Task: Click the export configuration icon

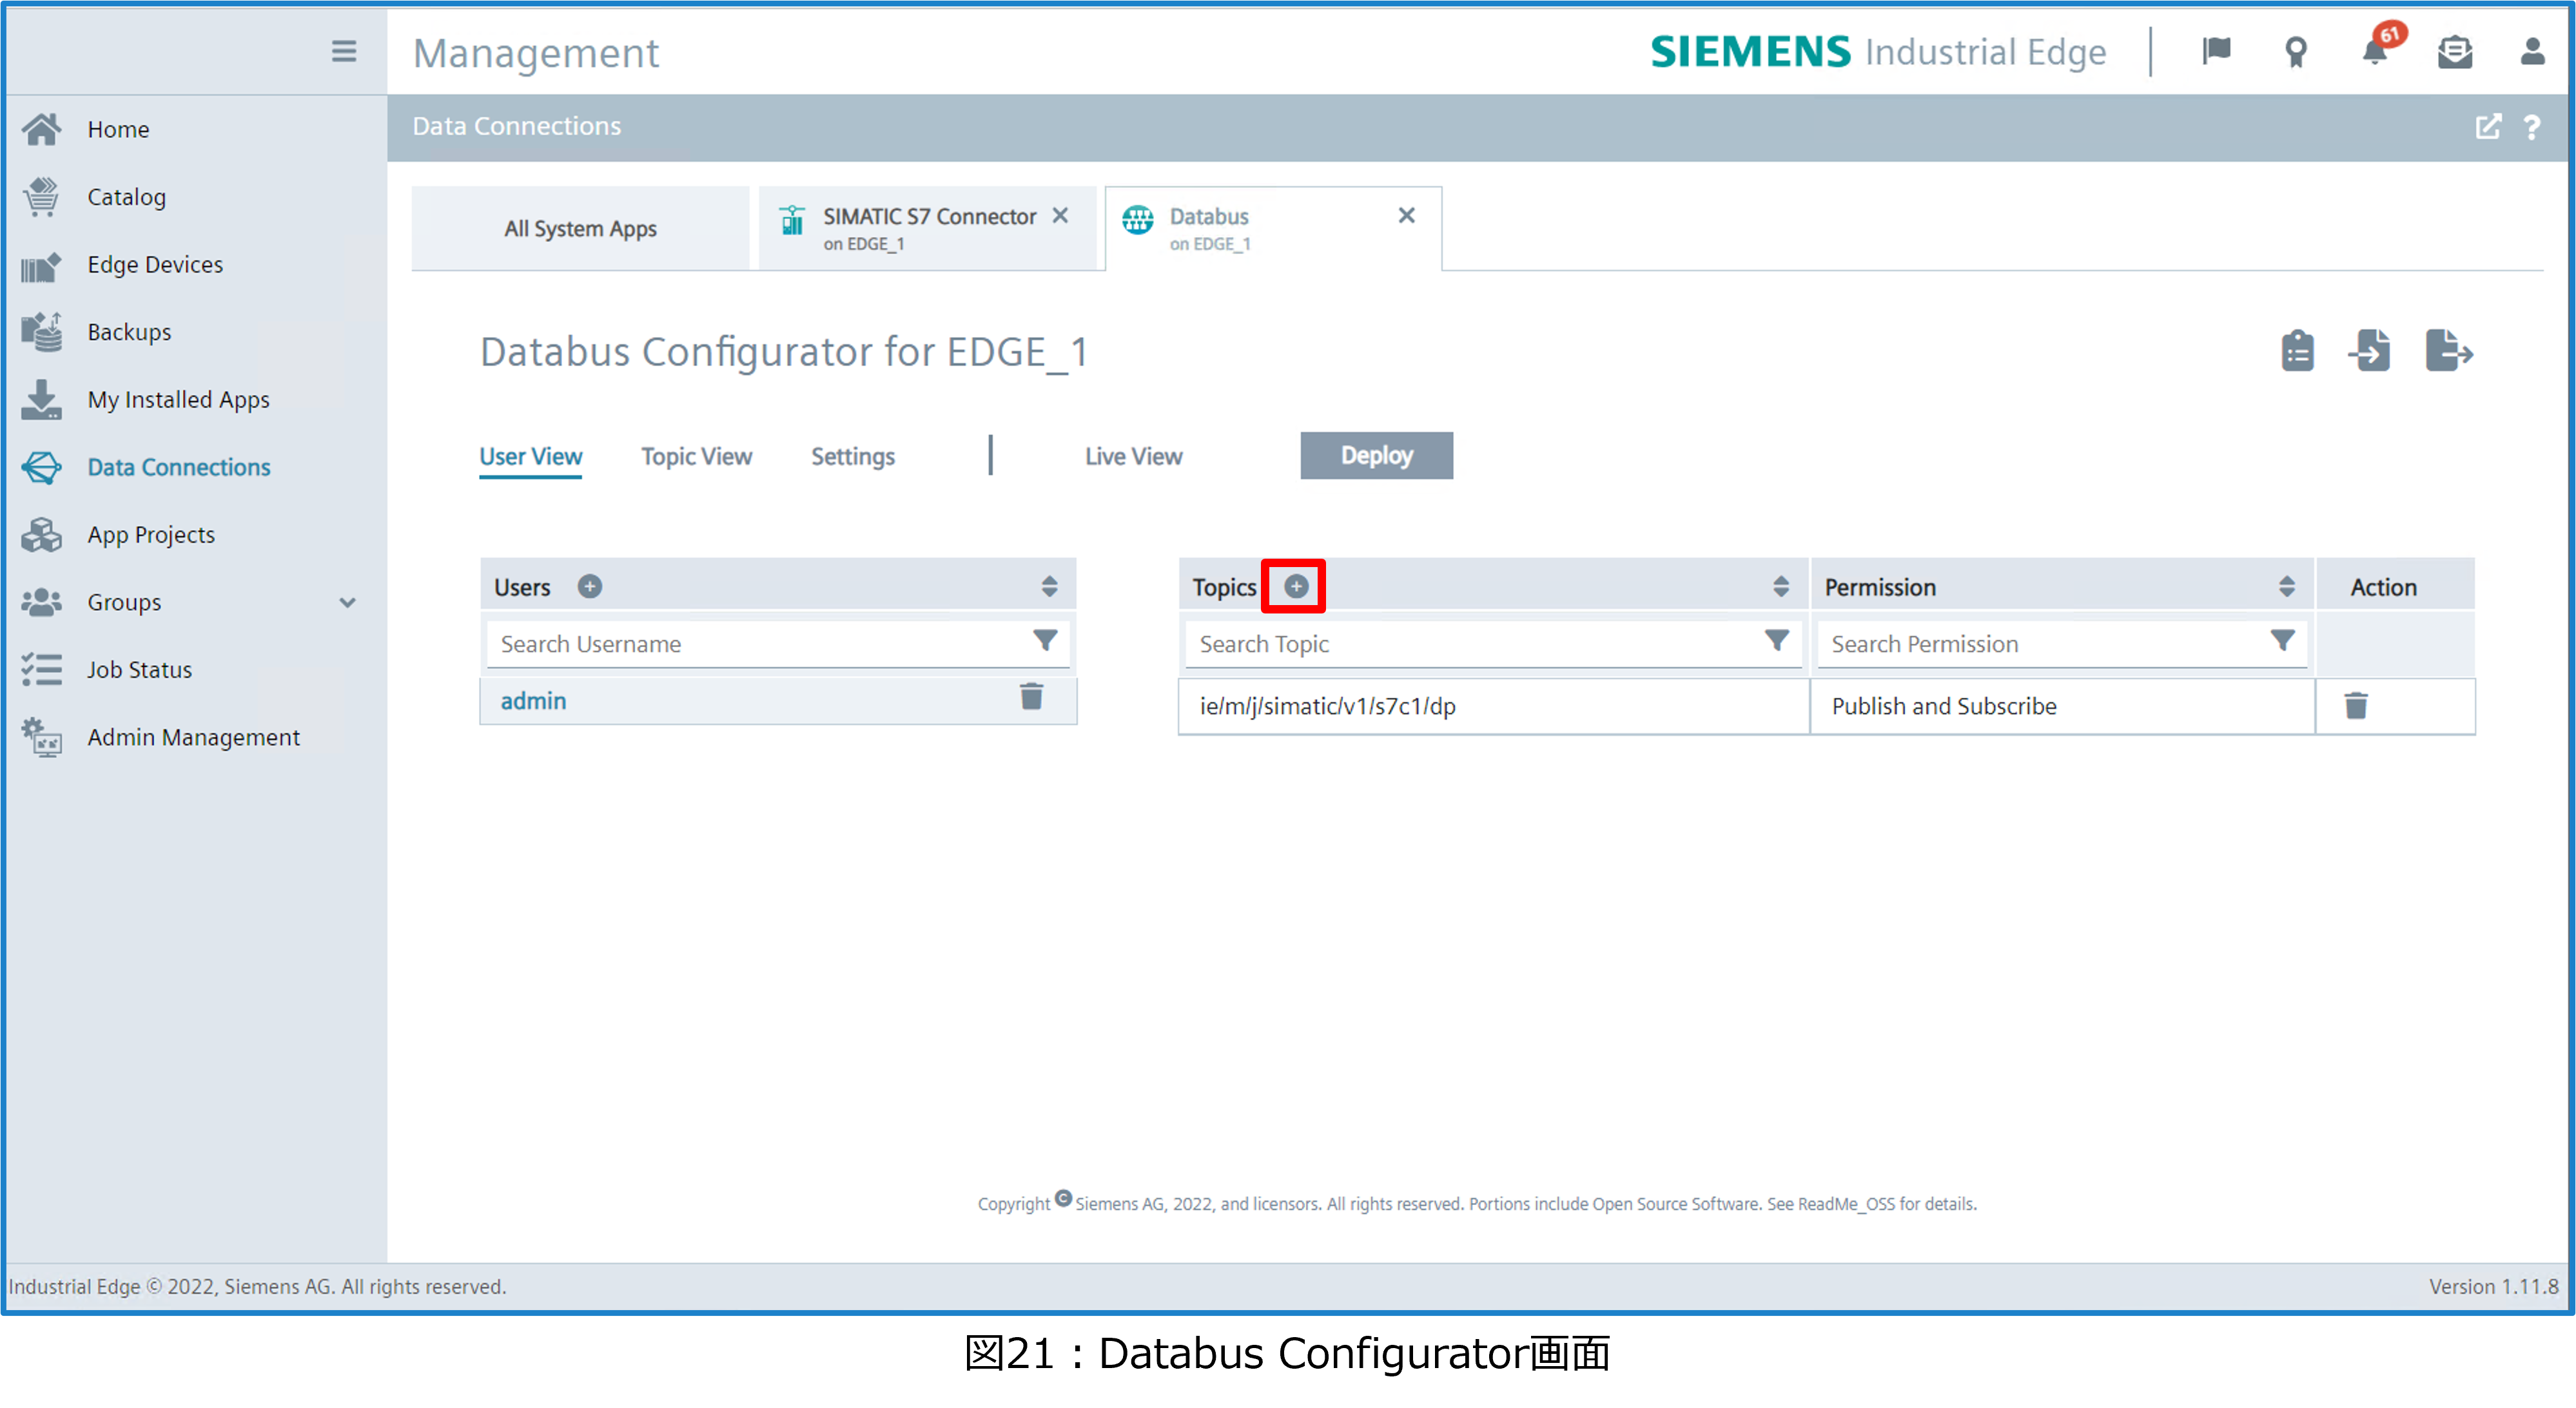Action: click(x=2448, y=351)
